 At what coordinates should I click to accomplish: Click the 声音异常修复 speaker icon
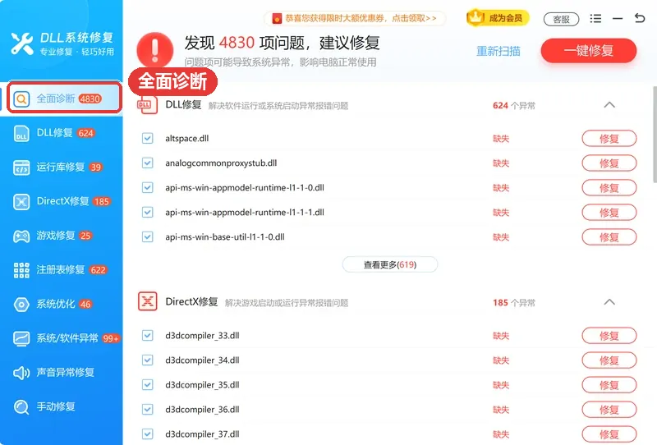21,373
